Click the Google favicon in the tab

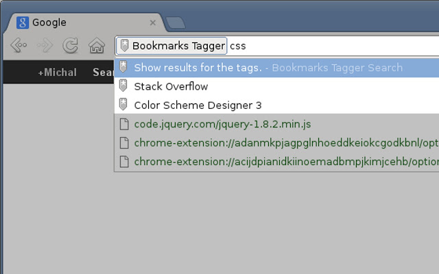tap(23, 23)
